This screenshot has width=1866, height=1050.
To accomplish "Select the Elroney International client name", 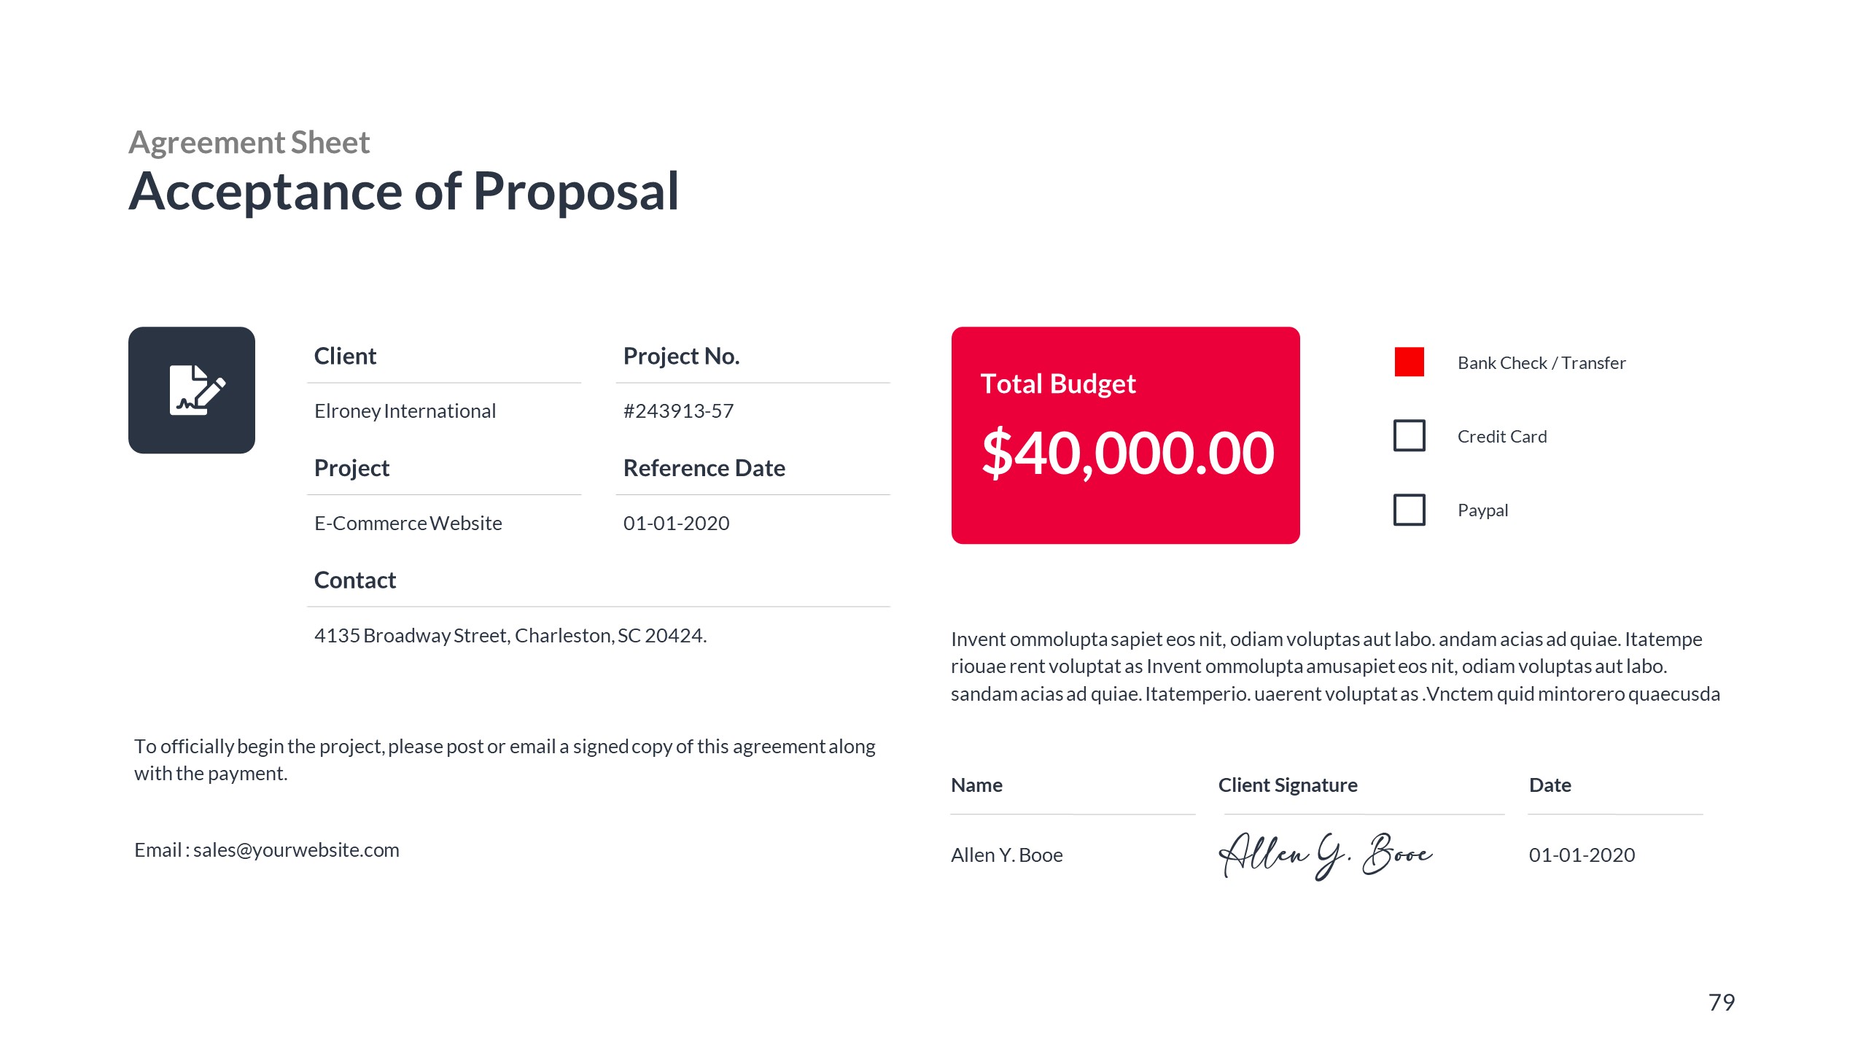I will [x=405, y=411].
